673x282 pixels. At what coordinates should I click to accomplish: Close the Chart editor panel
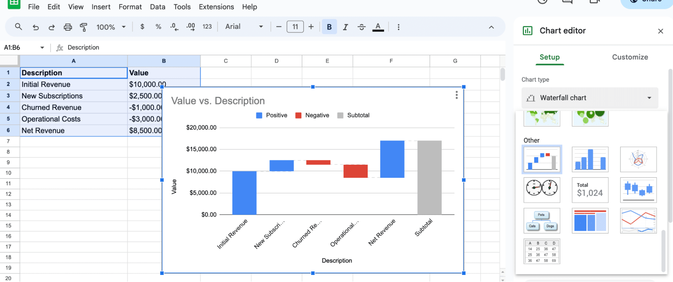661,31
